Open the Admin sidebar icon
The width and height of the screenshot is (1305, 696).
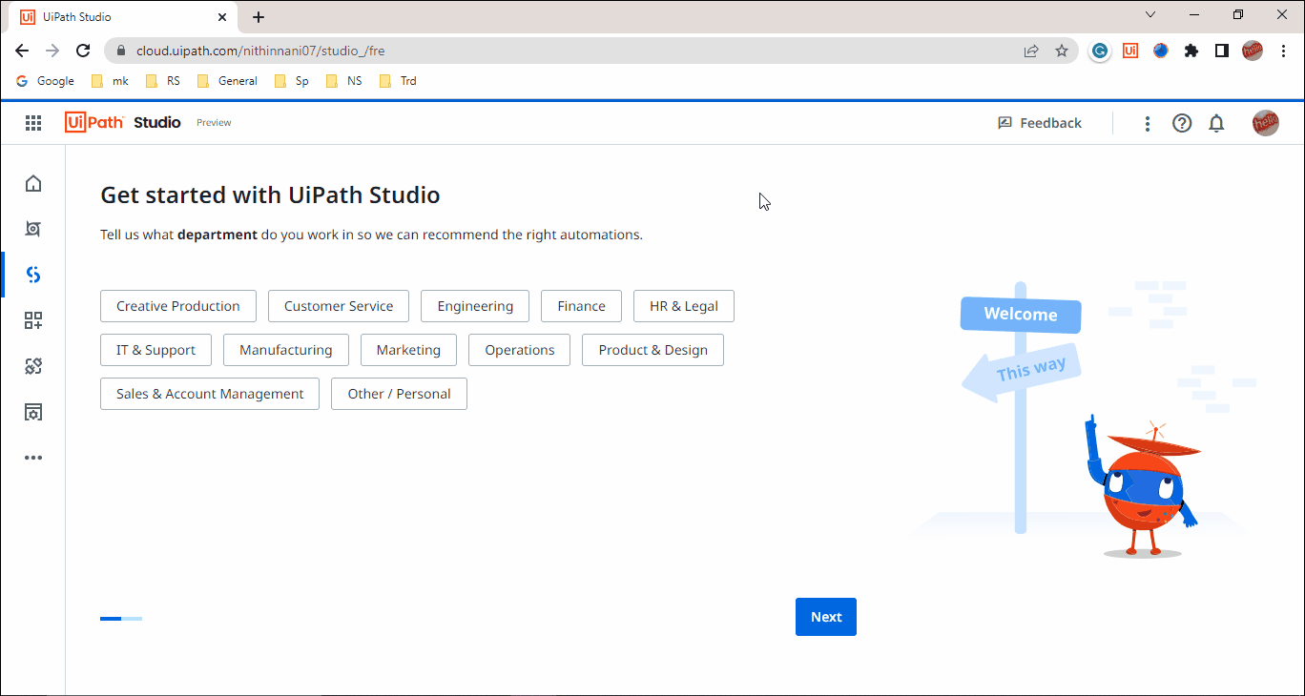click(33, 412)
